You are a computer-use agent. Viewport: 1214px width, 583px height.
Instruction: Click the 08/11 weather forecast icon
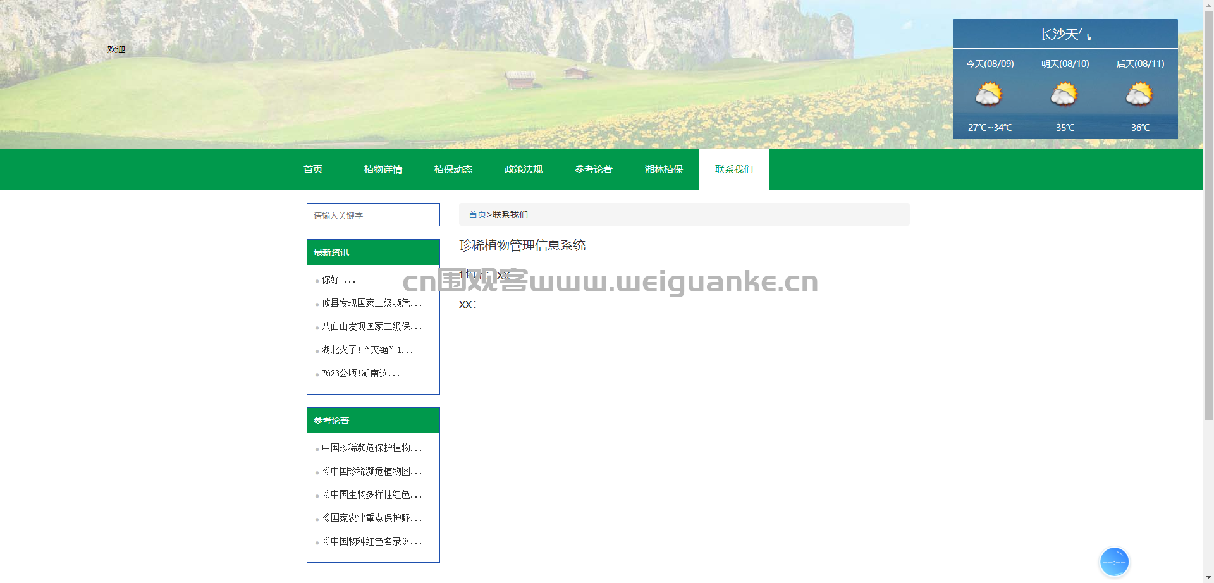(1139, 95)
